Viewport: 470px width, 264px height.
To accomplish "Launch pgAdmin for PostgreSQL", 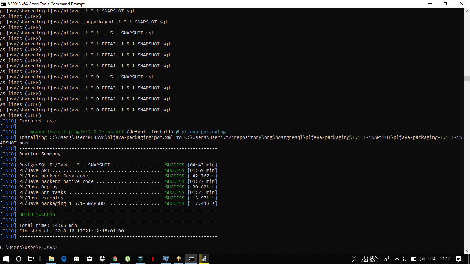I will (x=165, y=259).
